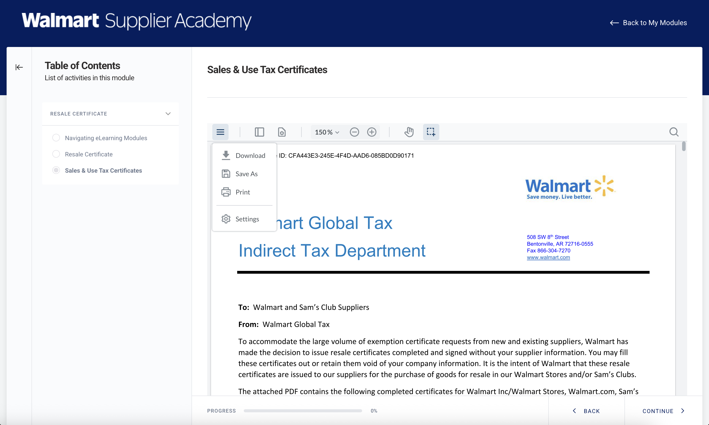Viewport: 709px width, 425px height.
Task: Click the '508 SW 8th Street' address line
Action: 548,237
